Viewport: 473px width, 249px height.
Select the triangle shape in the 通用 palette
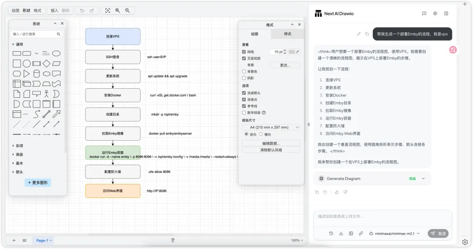pyautogui.click(x=27, y=74)
